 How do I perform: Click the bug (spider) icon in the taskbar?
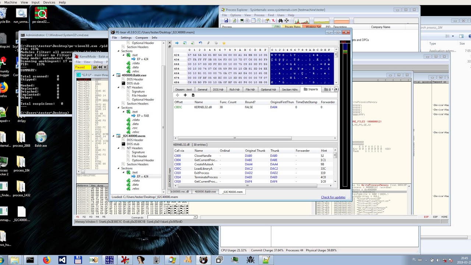251,260
